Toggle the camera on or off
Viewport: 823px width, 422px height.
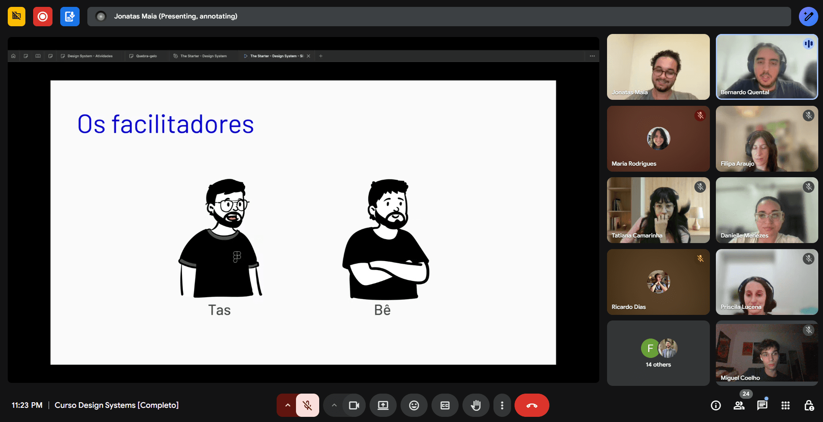354,405
